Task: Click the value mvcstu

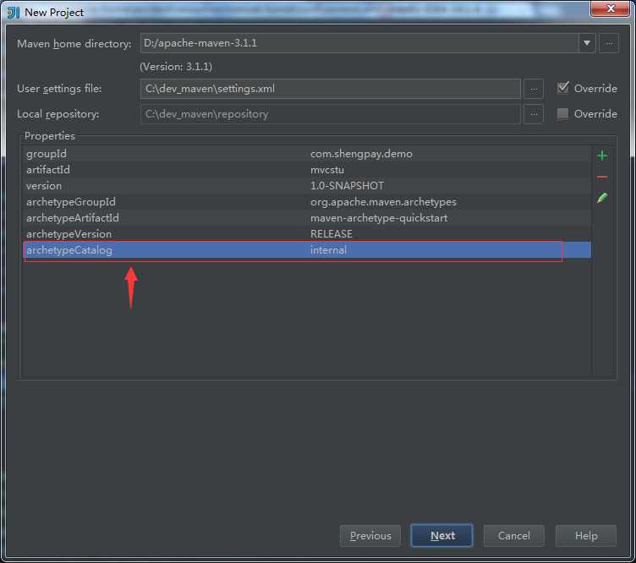Action: coord(327,170)
